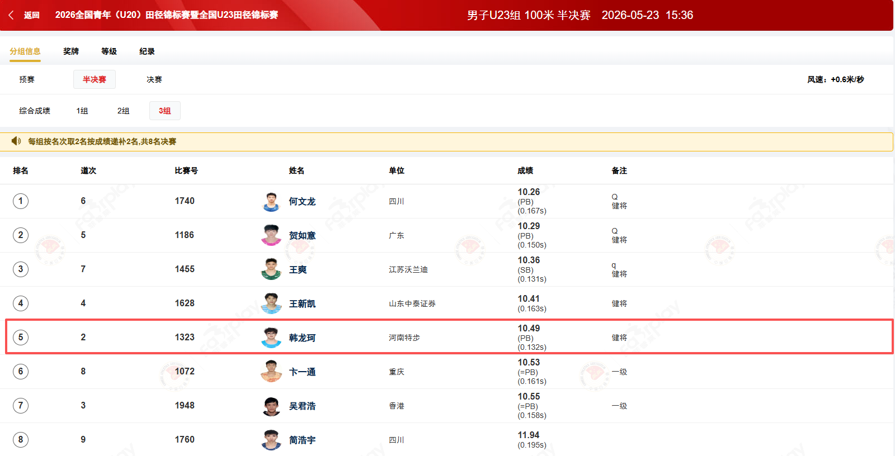The width and height of the screenshot is (895, 456).
Task: Click athlete name 卞一通
Action: [303, 372]
